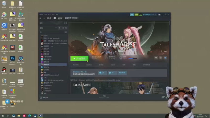Open the third menu bar item (Friends)

tap(49, 14)
